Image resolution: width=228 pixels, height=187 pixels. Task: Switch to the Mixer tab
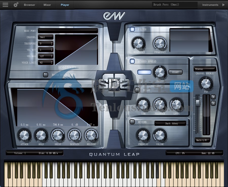47,5
